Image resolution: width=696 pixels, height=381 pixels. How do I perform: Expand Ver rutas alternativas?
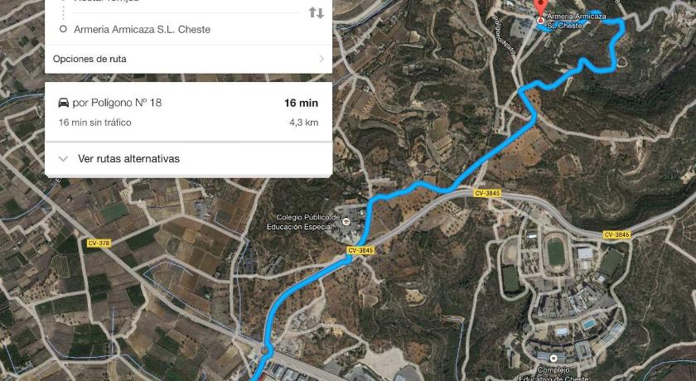188,159
